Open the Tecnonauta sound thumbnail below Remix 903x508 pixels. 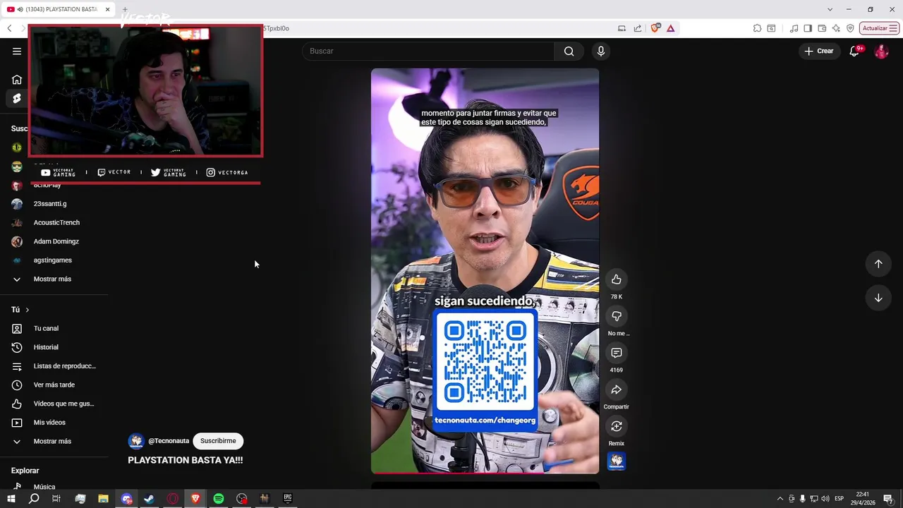[617, 461]
